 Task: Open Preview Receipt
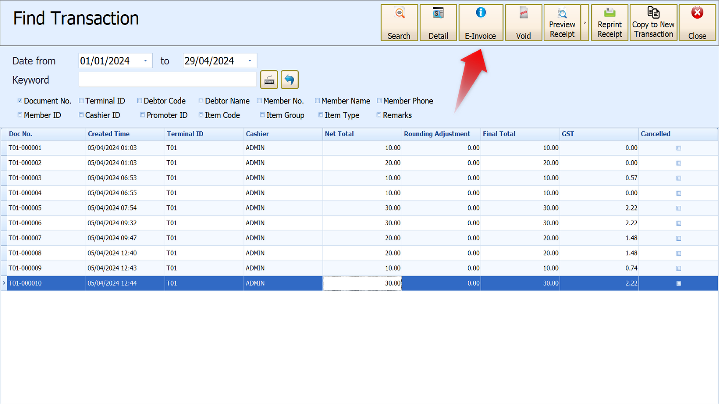[562, 23]
